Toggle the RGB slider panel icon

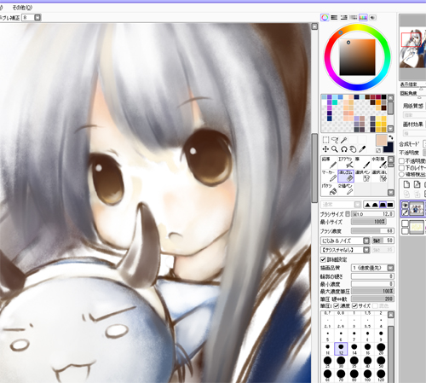click(x=334, y=18)
